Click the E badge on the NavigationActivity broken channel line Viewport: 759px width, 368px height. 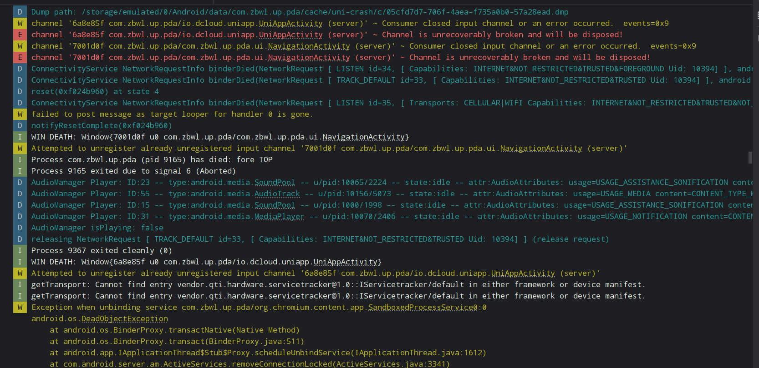(20, 57)
